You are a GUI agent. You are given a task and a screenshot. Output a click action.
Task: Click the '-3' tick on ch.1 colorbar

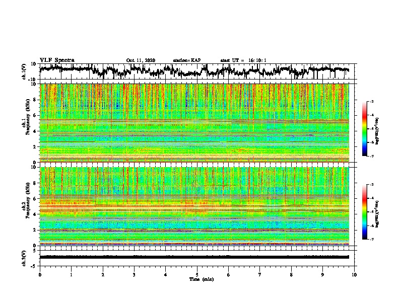point(371,102)
